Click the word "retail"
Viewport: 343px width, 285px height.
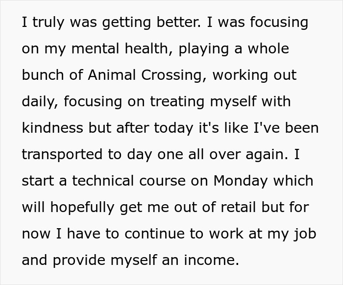click(x=238, y=207)
